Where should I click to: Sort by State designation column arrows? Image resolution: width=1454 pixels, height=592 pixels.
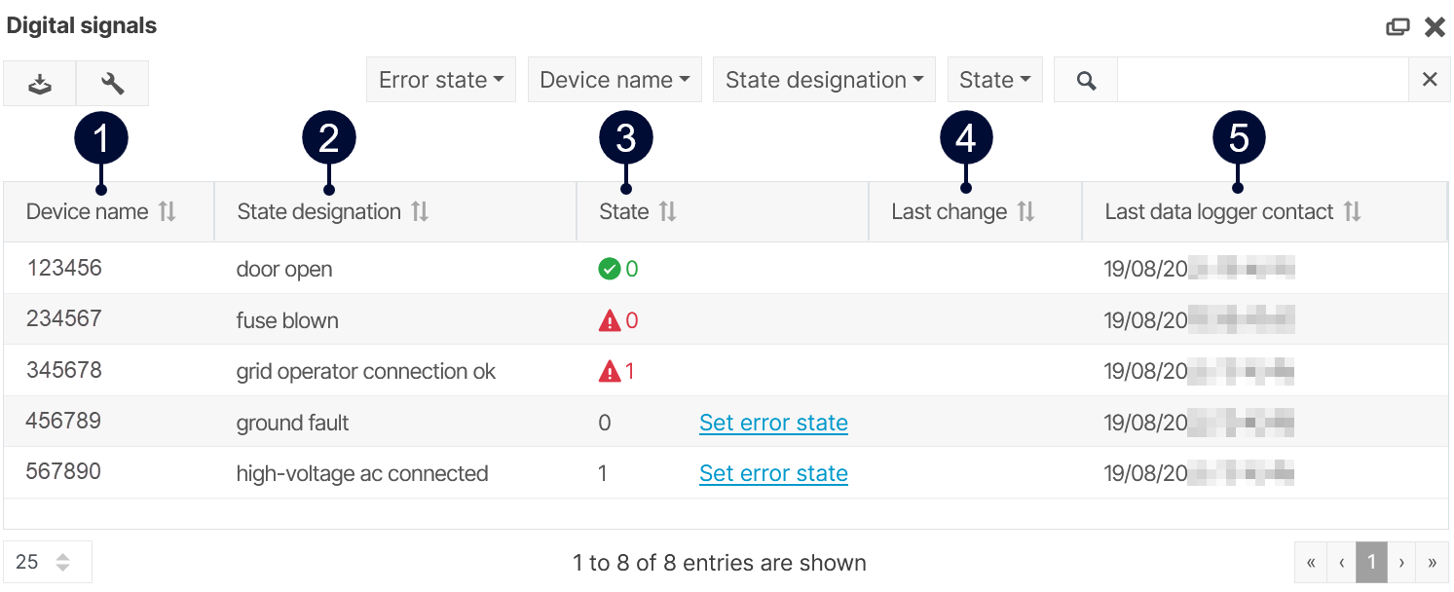point(420,211)
